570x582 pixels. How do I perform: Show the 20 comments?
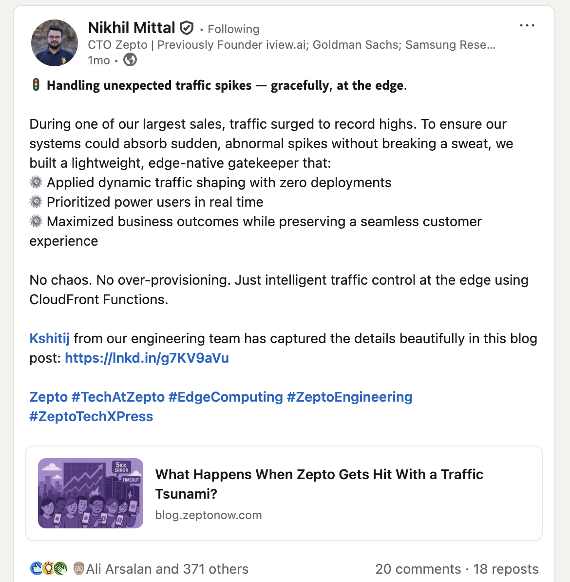[418, 569]
